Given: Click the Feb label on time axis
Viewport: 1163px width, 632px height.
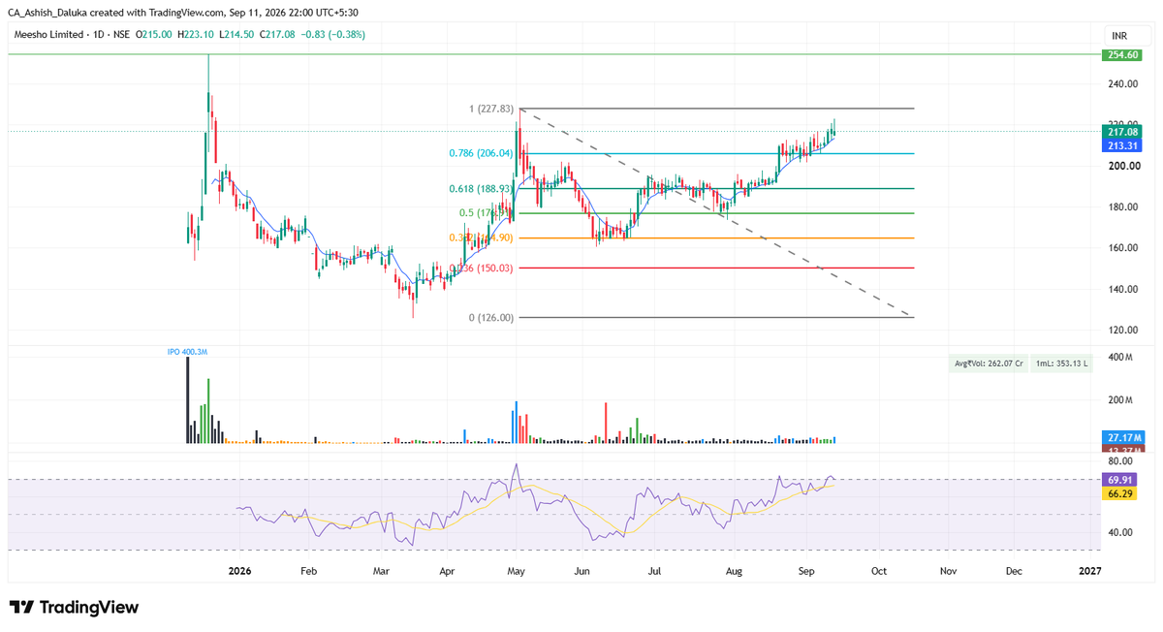Looking at the screenshot, I should click(308, 572).
